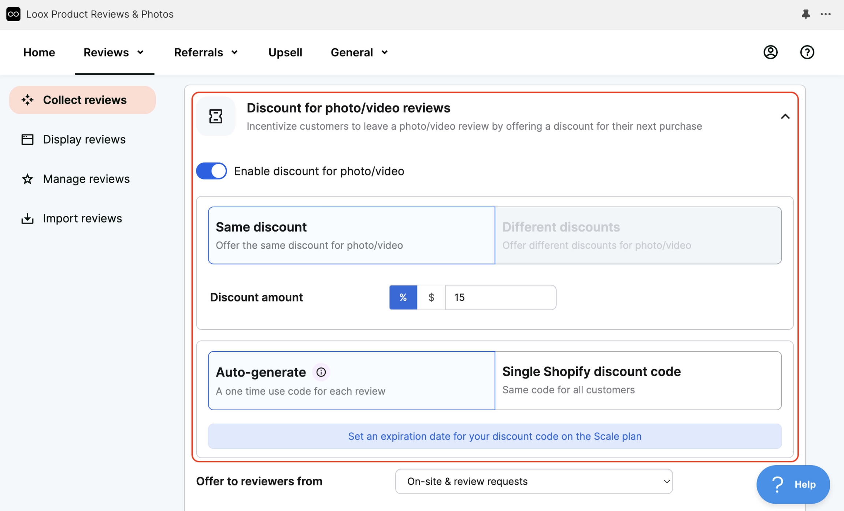Click the info icon next to Auto-generate

point(321,372)
